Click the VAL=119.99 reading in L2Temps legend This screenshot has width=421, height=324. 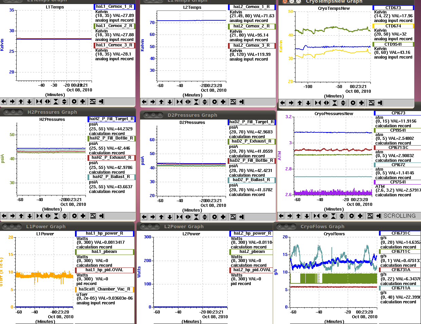pyautogui.click(x=259, y=55)
